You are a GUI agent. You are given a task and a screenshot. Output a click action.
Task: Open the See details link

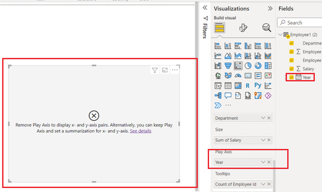click(x=141, y=131)
